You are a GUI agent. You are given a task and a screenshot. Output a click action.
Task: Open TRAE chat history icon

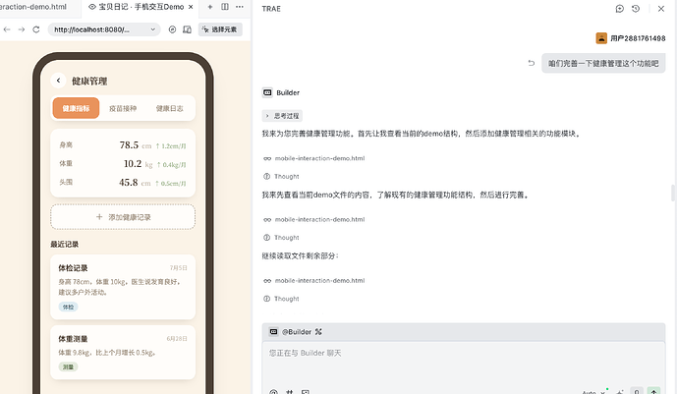[636, 9]
